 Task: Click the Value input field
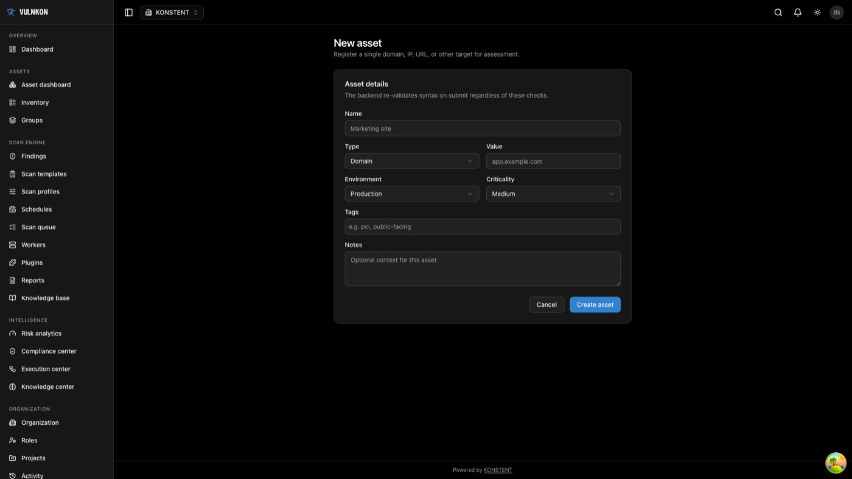[x=553, y=161]
